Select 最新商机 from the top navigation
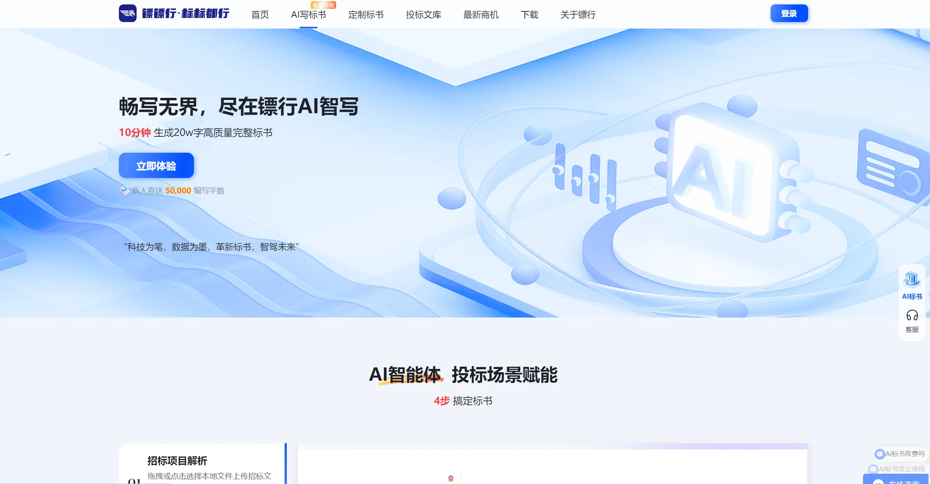Screen dimensions: 930x484 pyautogui.click(x=481, y=15)
